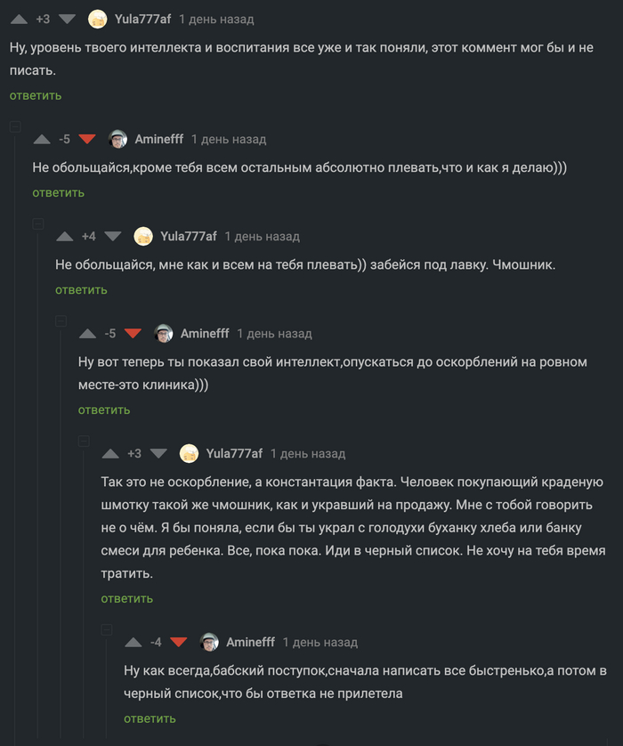Downvote the comment rated +4
The image size is (623, 746).
coord(113,236)
